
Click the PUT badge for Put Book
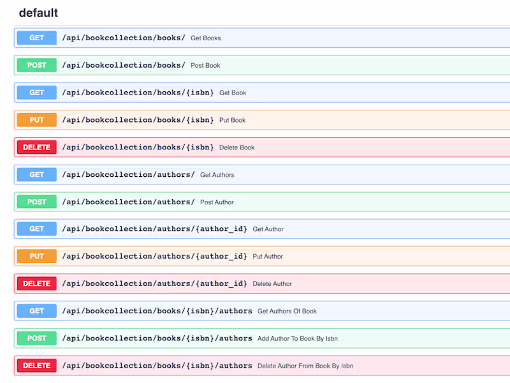[37, 120]
